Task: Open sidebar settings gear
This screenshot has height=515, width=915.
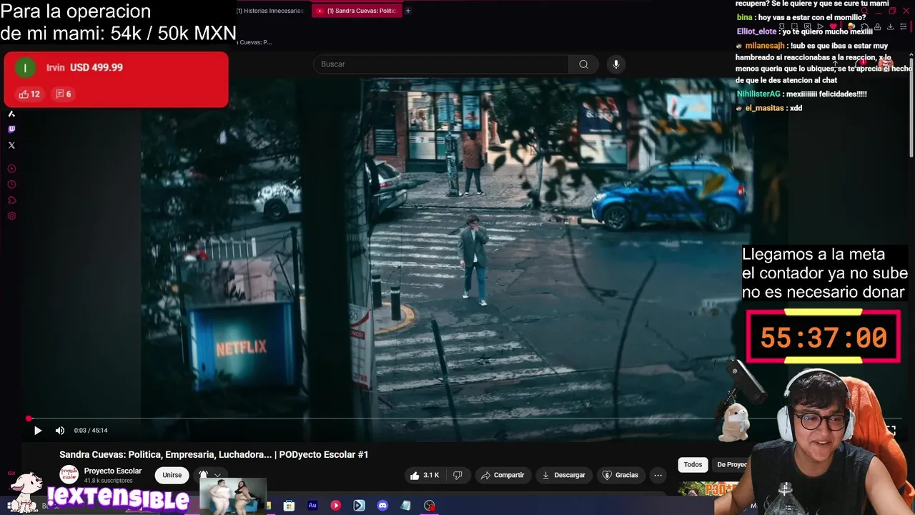Action: [x=11, y=216]
